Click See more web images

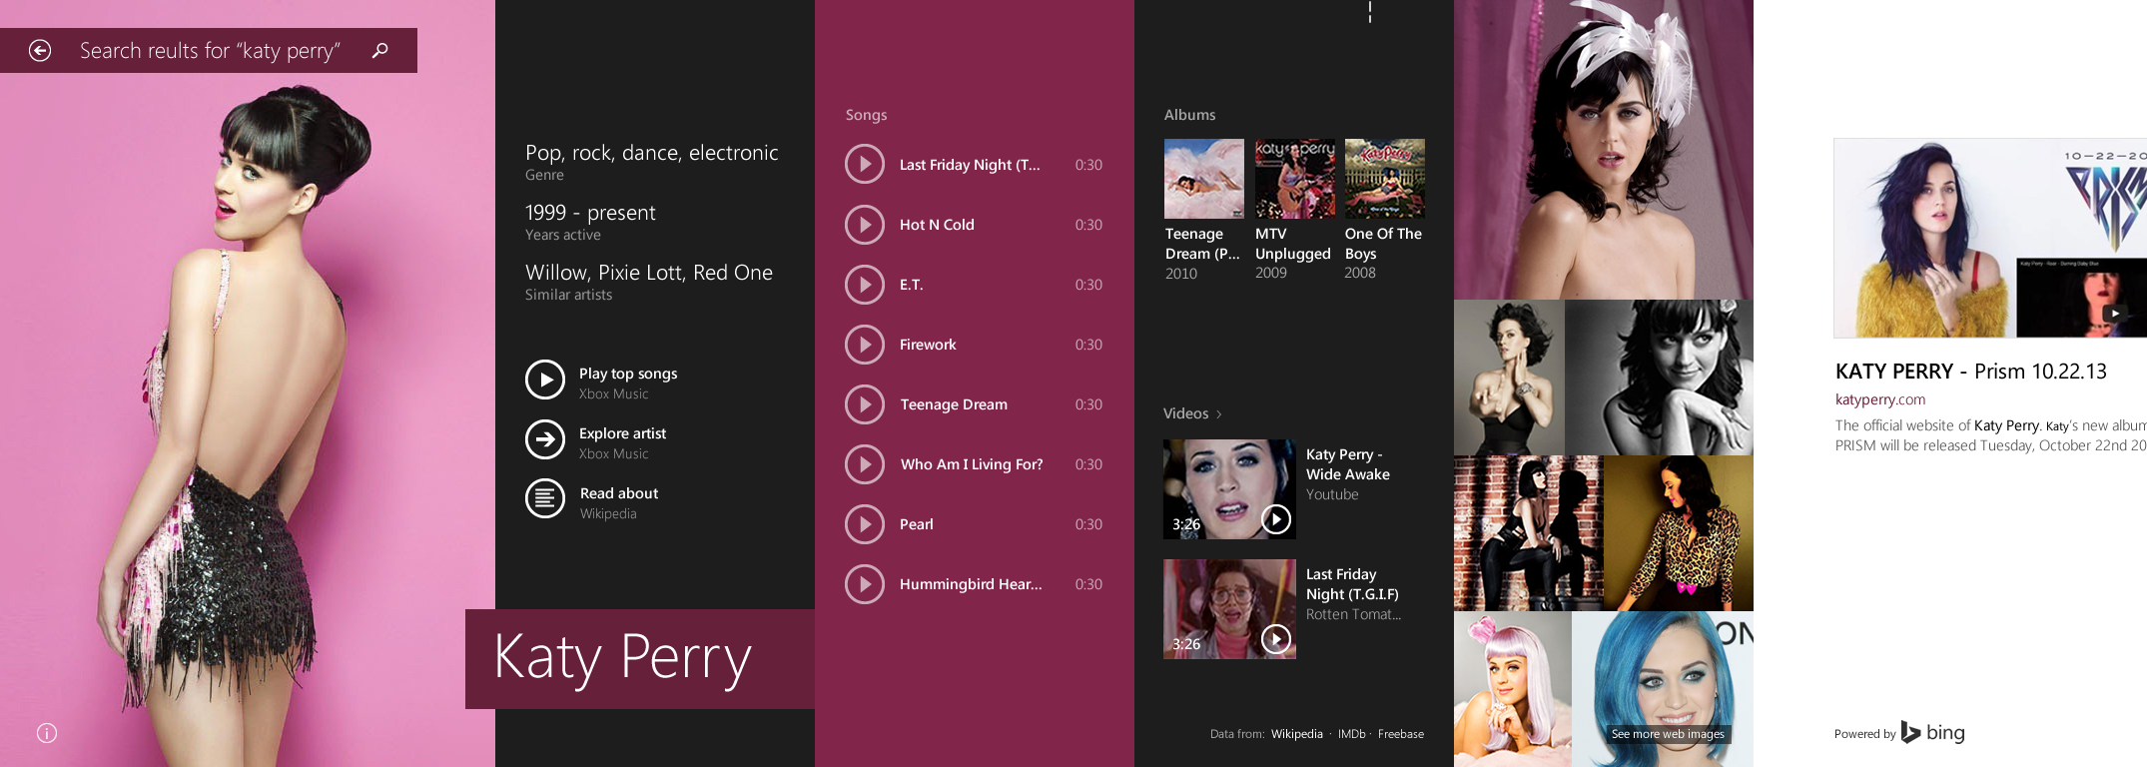(x=1668, y=734)
